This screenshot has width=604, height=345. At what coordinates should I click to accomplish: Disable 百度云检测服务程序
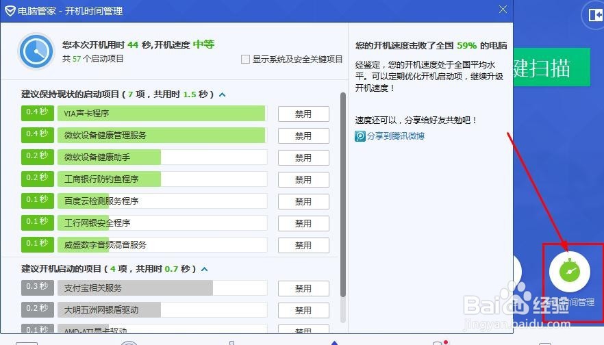(x=303, y=202)
